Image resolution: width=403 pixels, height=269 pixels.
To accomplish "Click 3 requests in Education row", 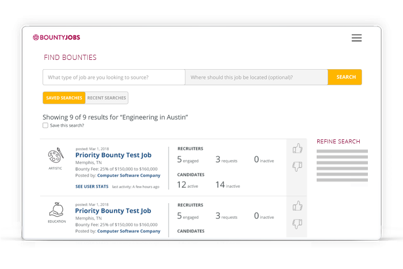I will pos(226,216).
